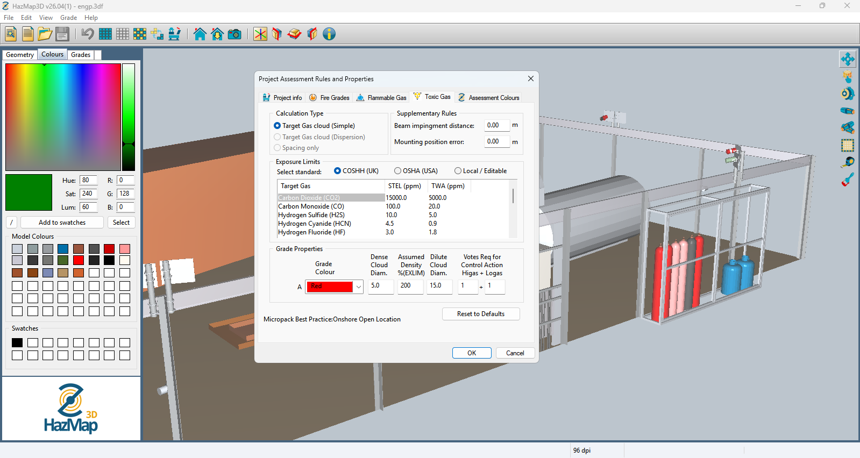This screenshot has width=860, height=458.
Task: Switch to Geometry panel tab
Action: (x=20, y=55)
